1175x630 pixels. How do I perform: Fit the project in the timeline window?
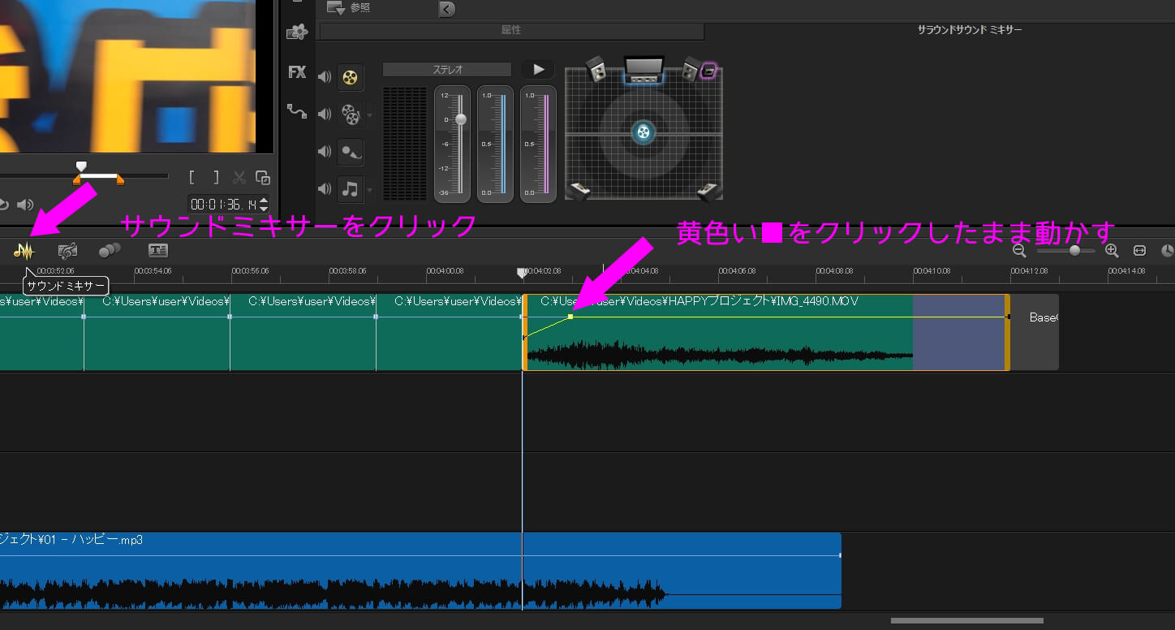1139,251
